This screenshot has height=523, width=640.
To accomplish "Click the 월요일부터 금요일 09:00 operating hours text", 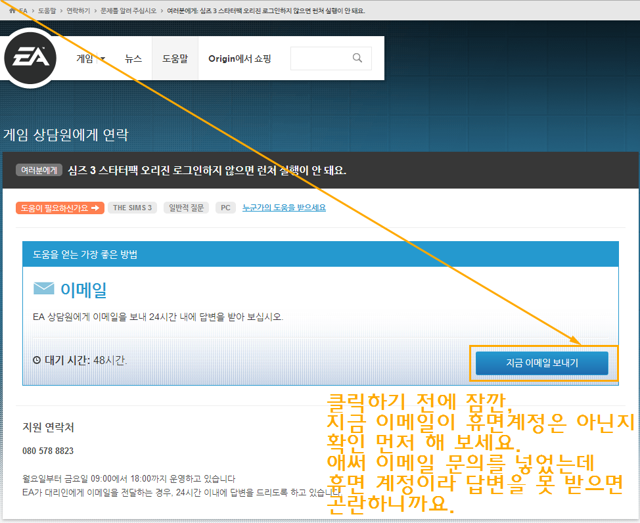I will pyautogui.click(x=129, y=478).
